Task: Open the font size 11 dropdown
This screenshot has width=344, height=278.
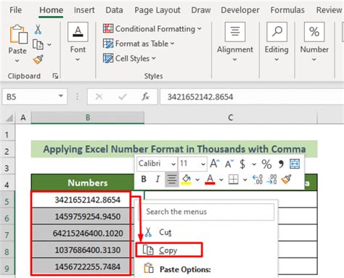Action: coord(203,164)
